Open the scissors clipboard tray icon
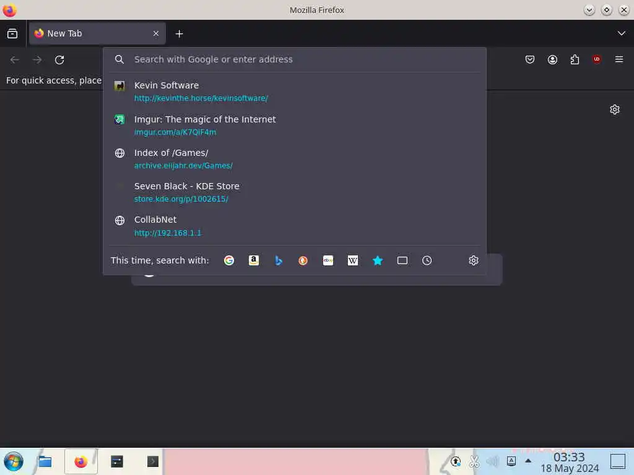This screenshot has width=634, height=475. point(474,461)
